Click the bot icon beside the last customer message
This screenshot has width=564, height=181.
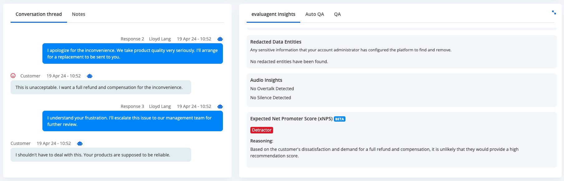click(80, 143)
